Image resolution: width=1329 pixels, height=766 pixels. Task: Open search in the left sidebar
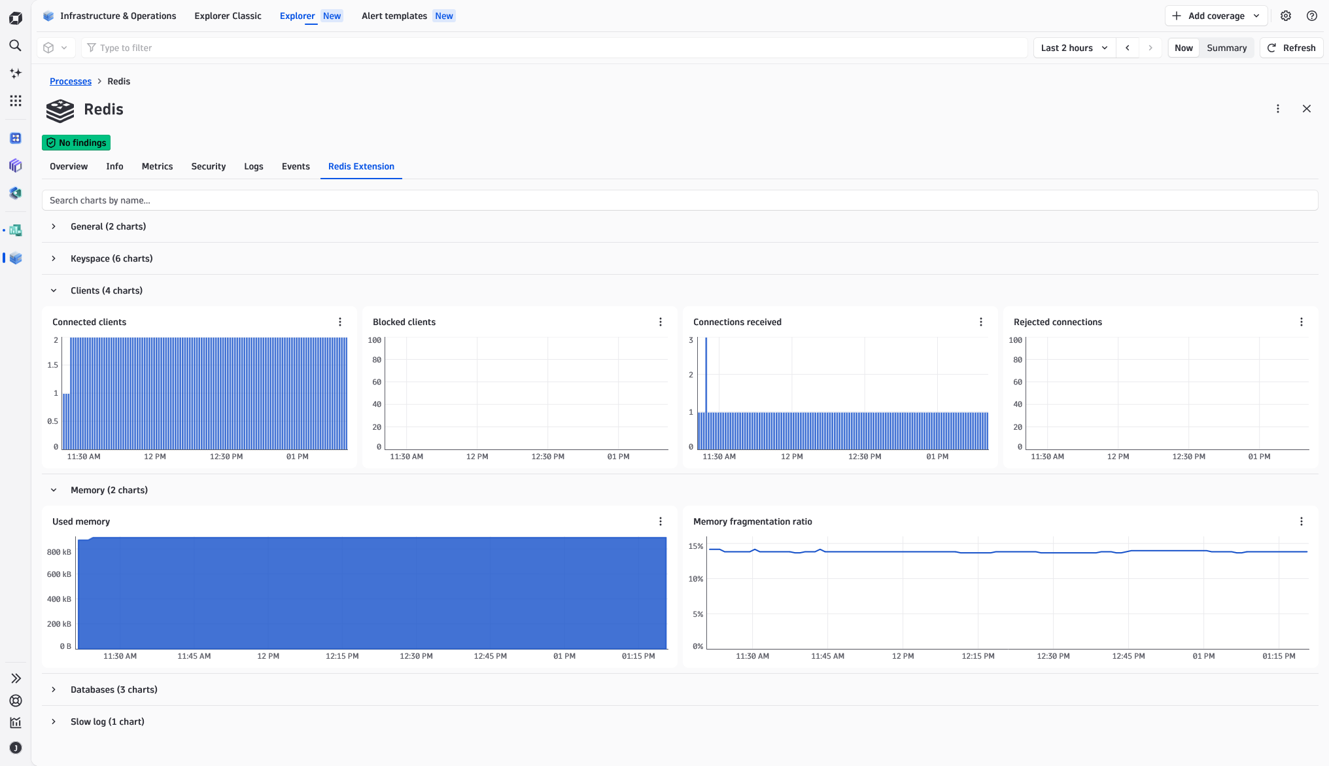16,46
